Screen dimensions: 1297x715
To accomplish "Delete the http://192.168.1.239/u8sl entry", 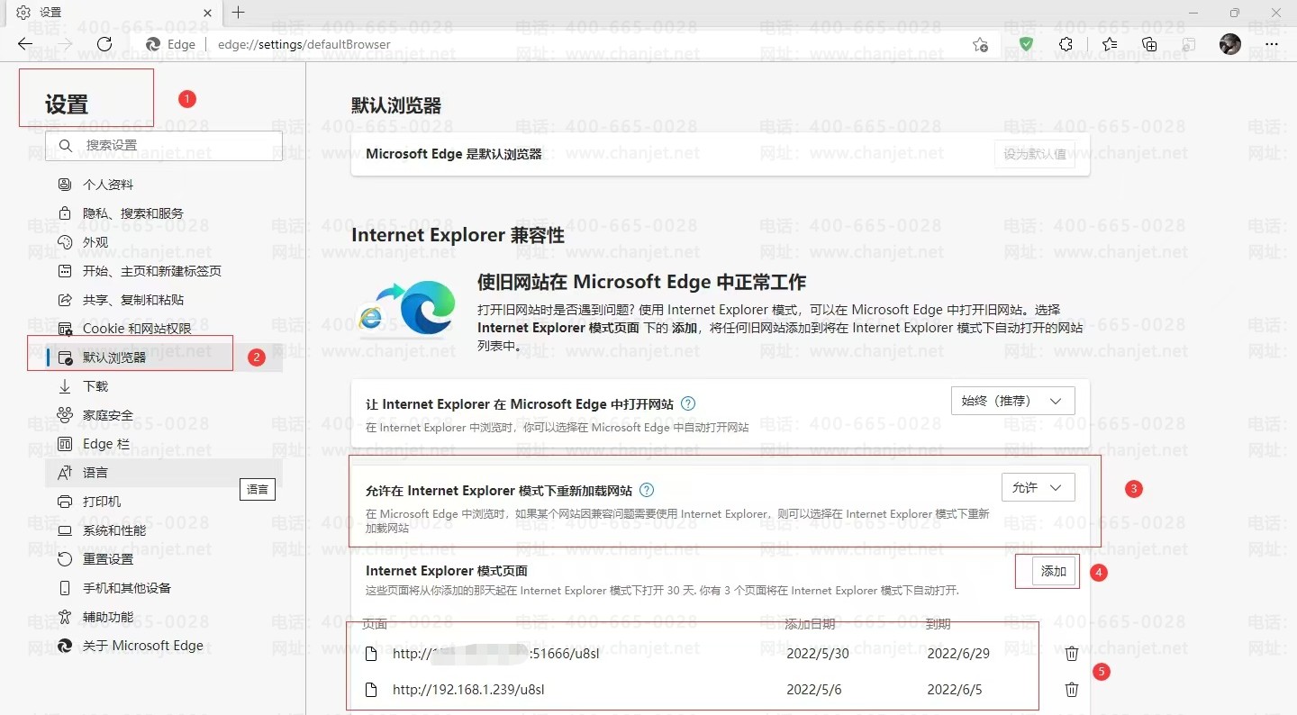I will point(1072,690).
